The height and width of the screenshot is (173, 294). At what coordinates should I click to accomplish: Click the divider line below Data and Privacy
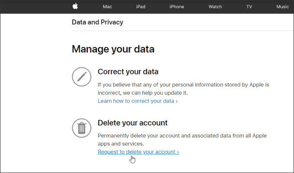pos(183,31)
